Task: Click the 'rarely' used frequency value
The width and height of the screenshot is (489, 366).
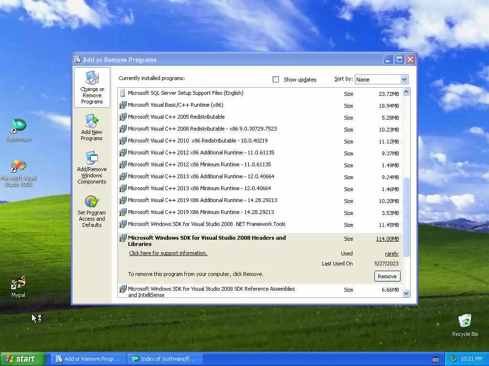Action: click(392, 254)
